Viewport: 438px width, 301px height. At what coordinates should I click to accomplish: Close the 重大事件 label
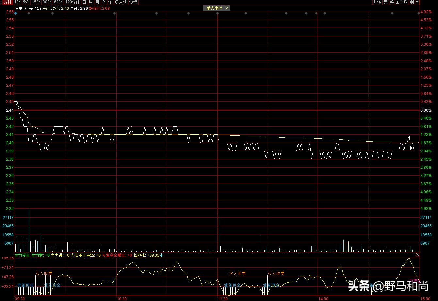tap(227, 8)
